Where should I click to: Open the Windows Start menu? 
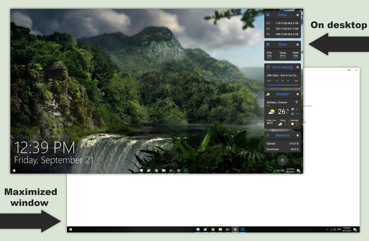click(14, 171)
